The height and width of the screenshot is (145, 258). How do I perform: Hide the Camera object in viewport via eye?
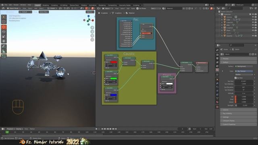click(253, 17)
